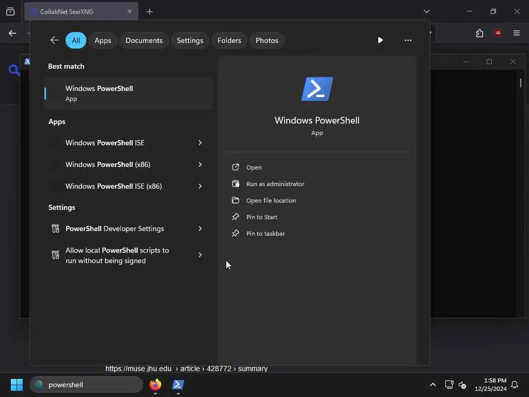Click Open action for PowerShell
The width and height of the screenshot is (529, 397).
coord(254,167)
